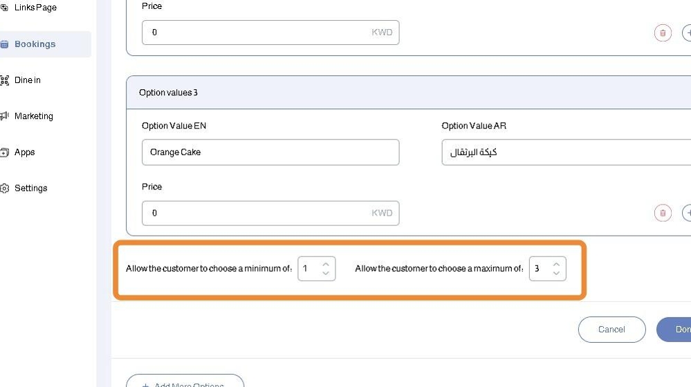The image size is (691, 387).
Task: Open the Marketing menu item
Action: (34, 116)
